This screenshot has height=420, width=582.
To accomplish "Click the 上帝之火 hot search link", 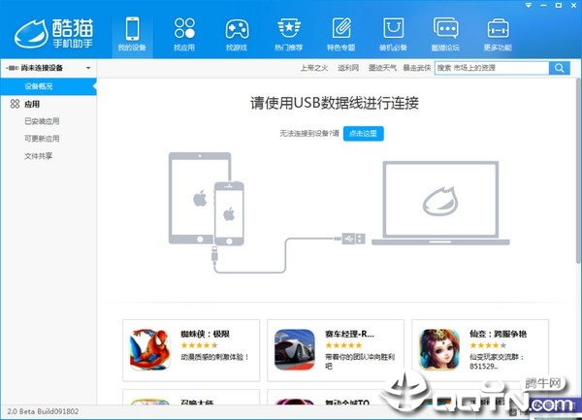I will point(314,68).
